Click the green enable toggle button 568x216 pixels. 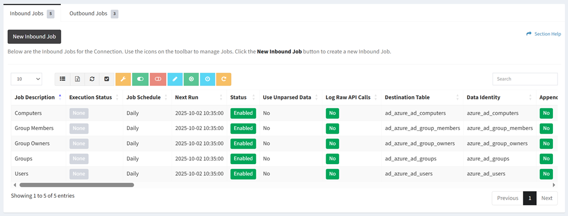tap(140, 79)
